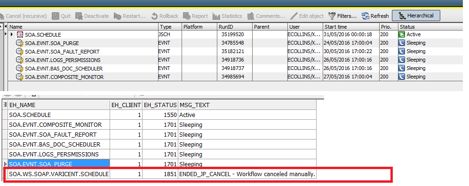Click the ENDED_JP_CANCEL message text
Screen dimensions: 469x186
click(x=247, y=174)
